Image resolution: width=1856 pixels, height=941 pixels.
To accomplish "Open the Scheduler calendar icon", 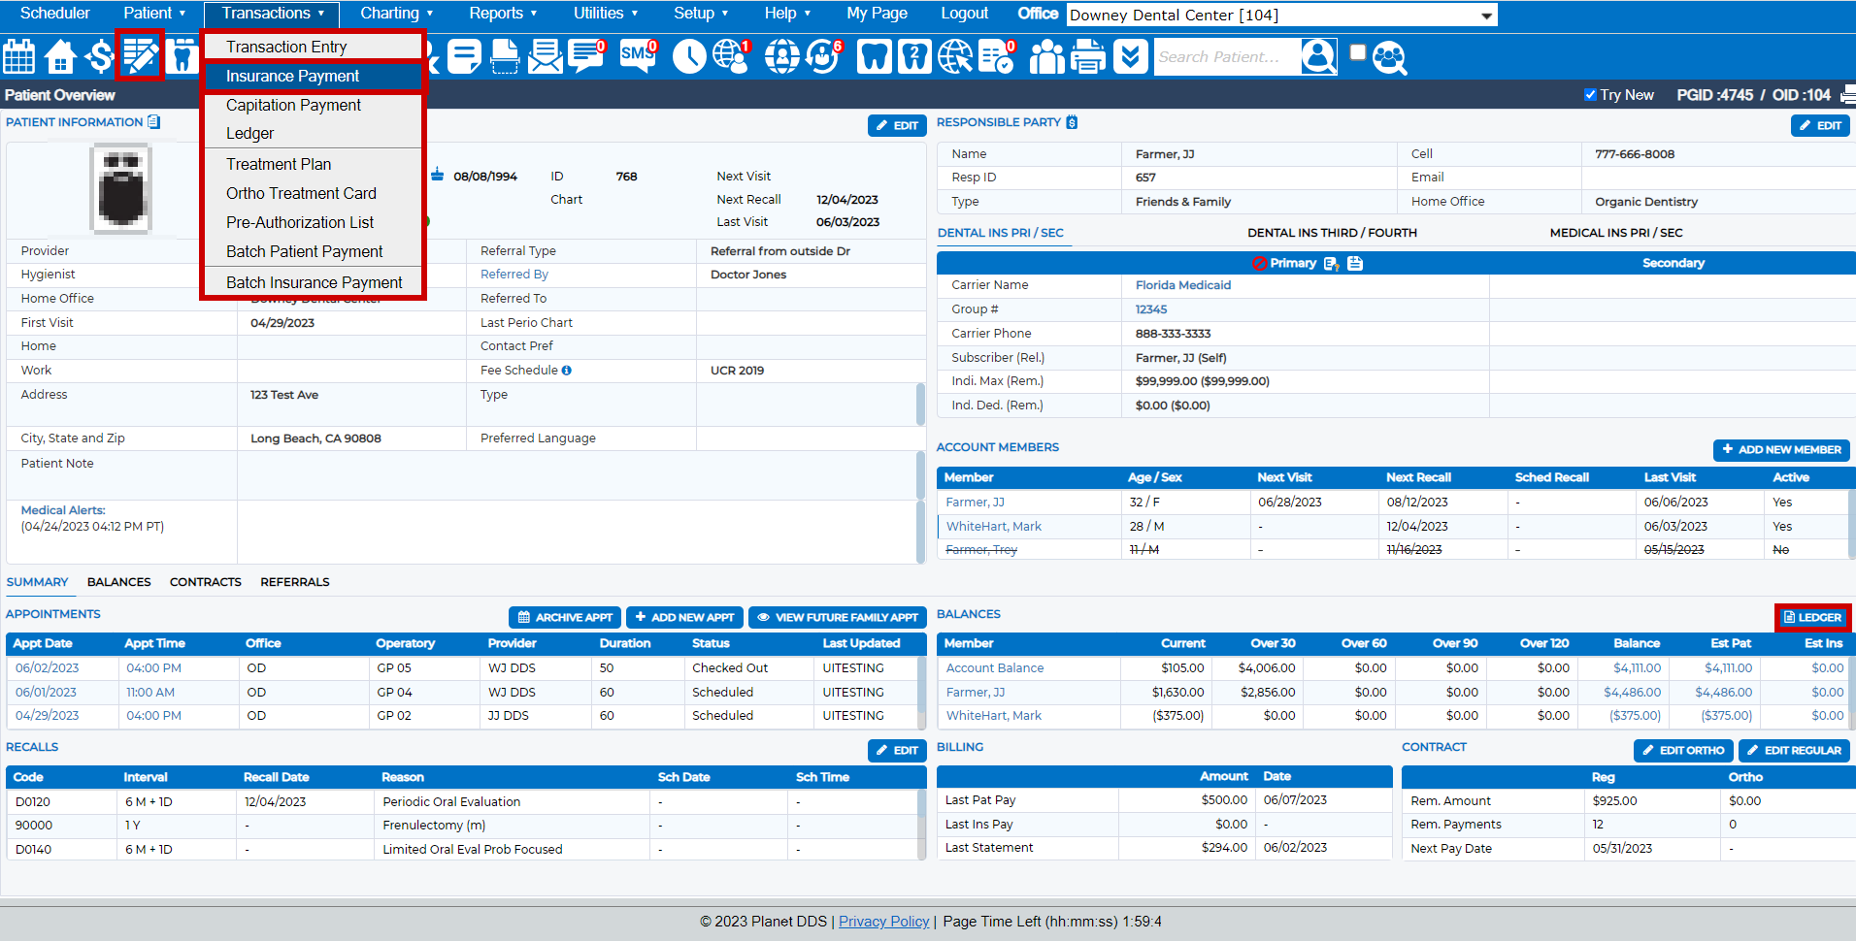I will (x=17, y=55).
